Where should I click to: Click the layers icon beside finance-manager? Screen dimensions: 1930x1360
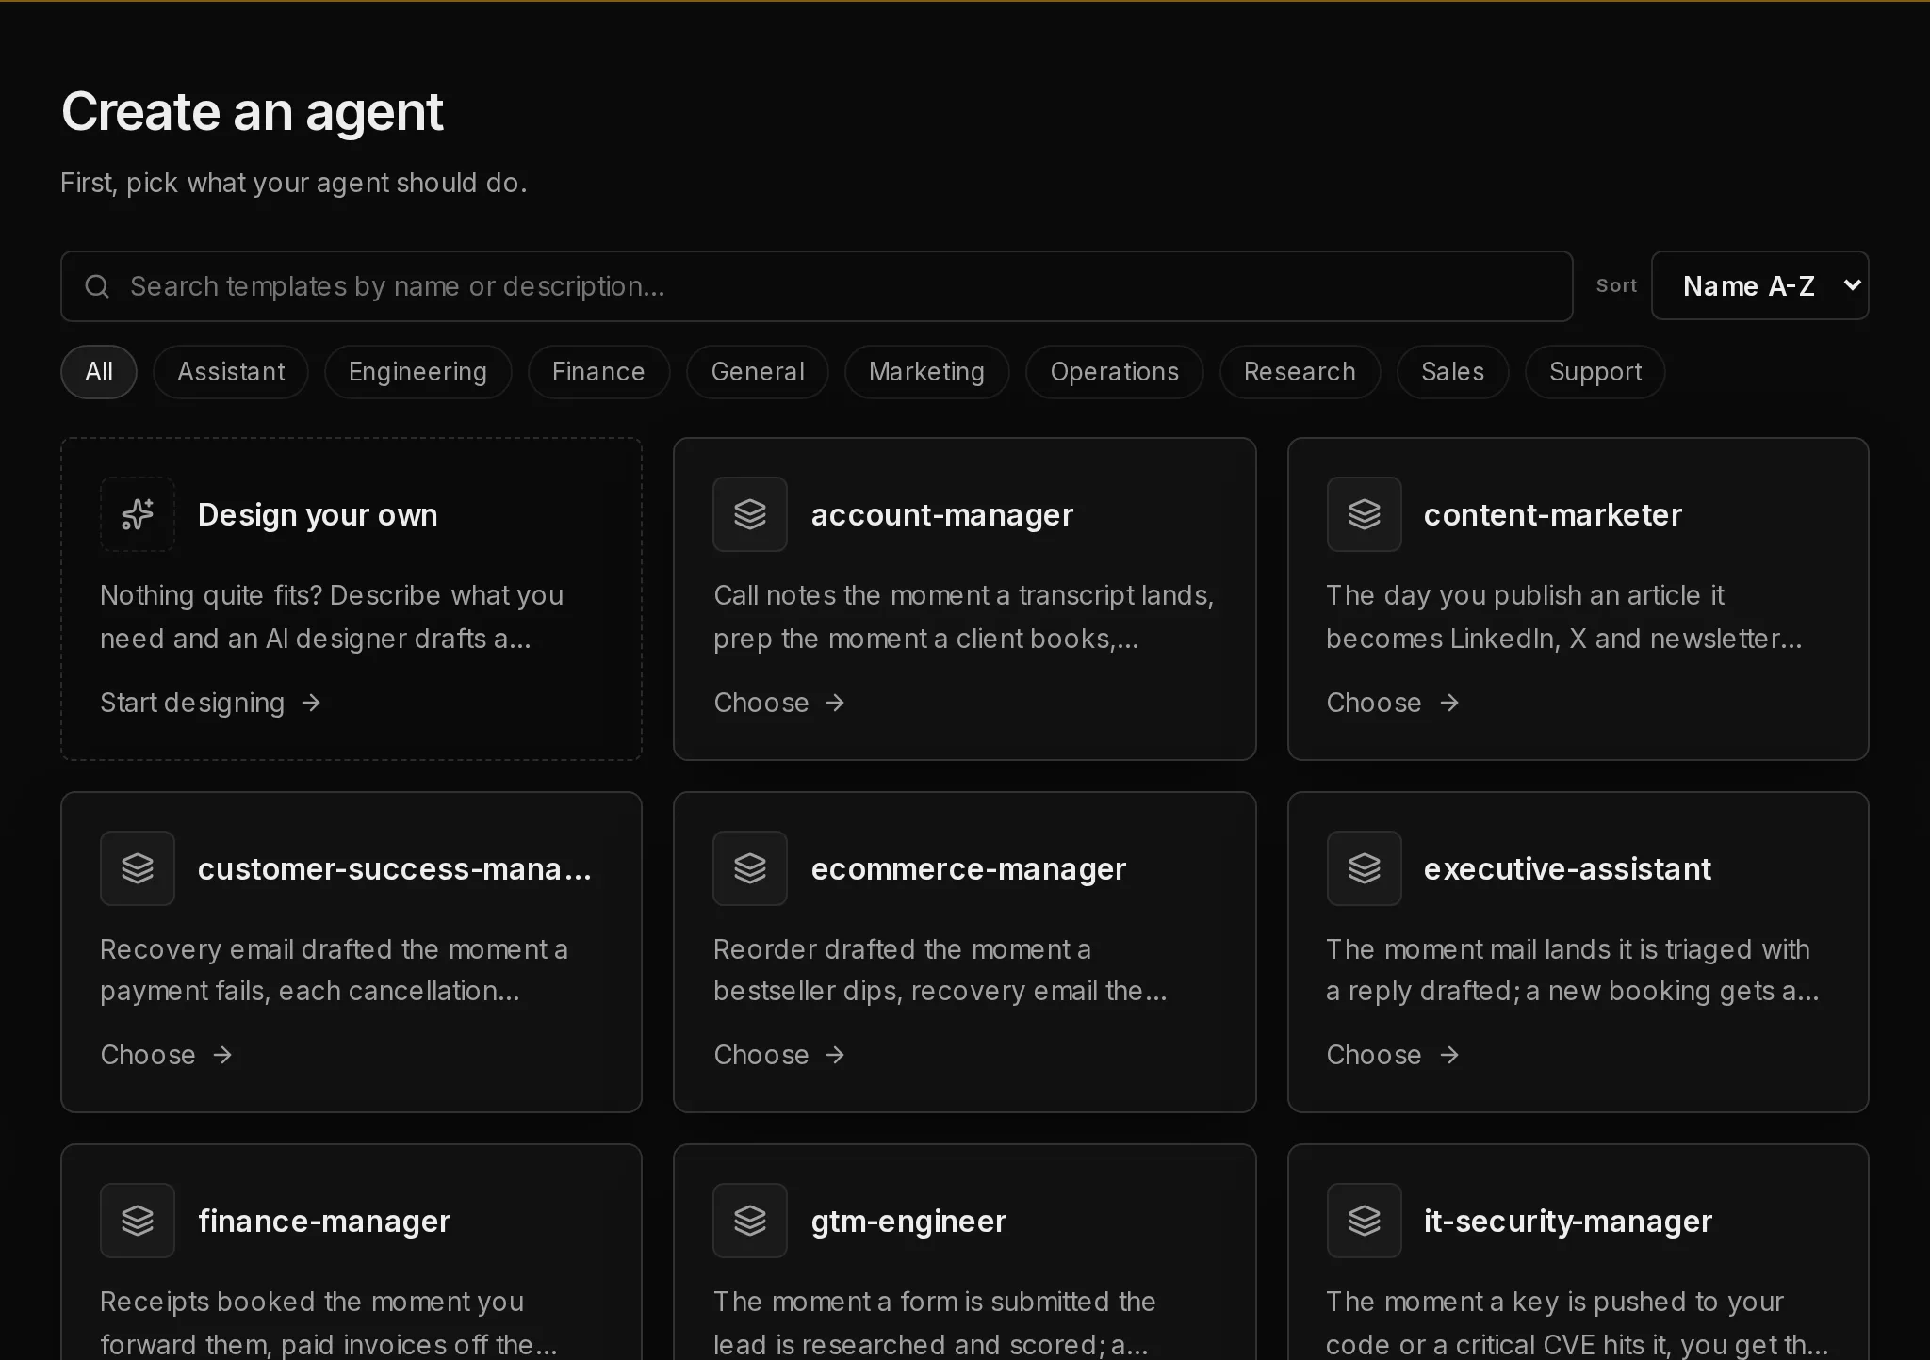click(138, 1221)
